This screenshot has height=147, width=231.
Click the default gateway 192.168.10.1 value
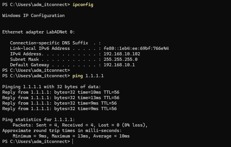[119, 65]
